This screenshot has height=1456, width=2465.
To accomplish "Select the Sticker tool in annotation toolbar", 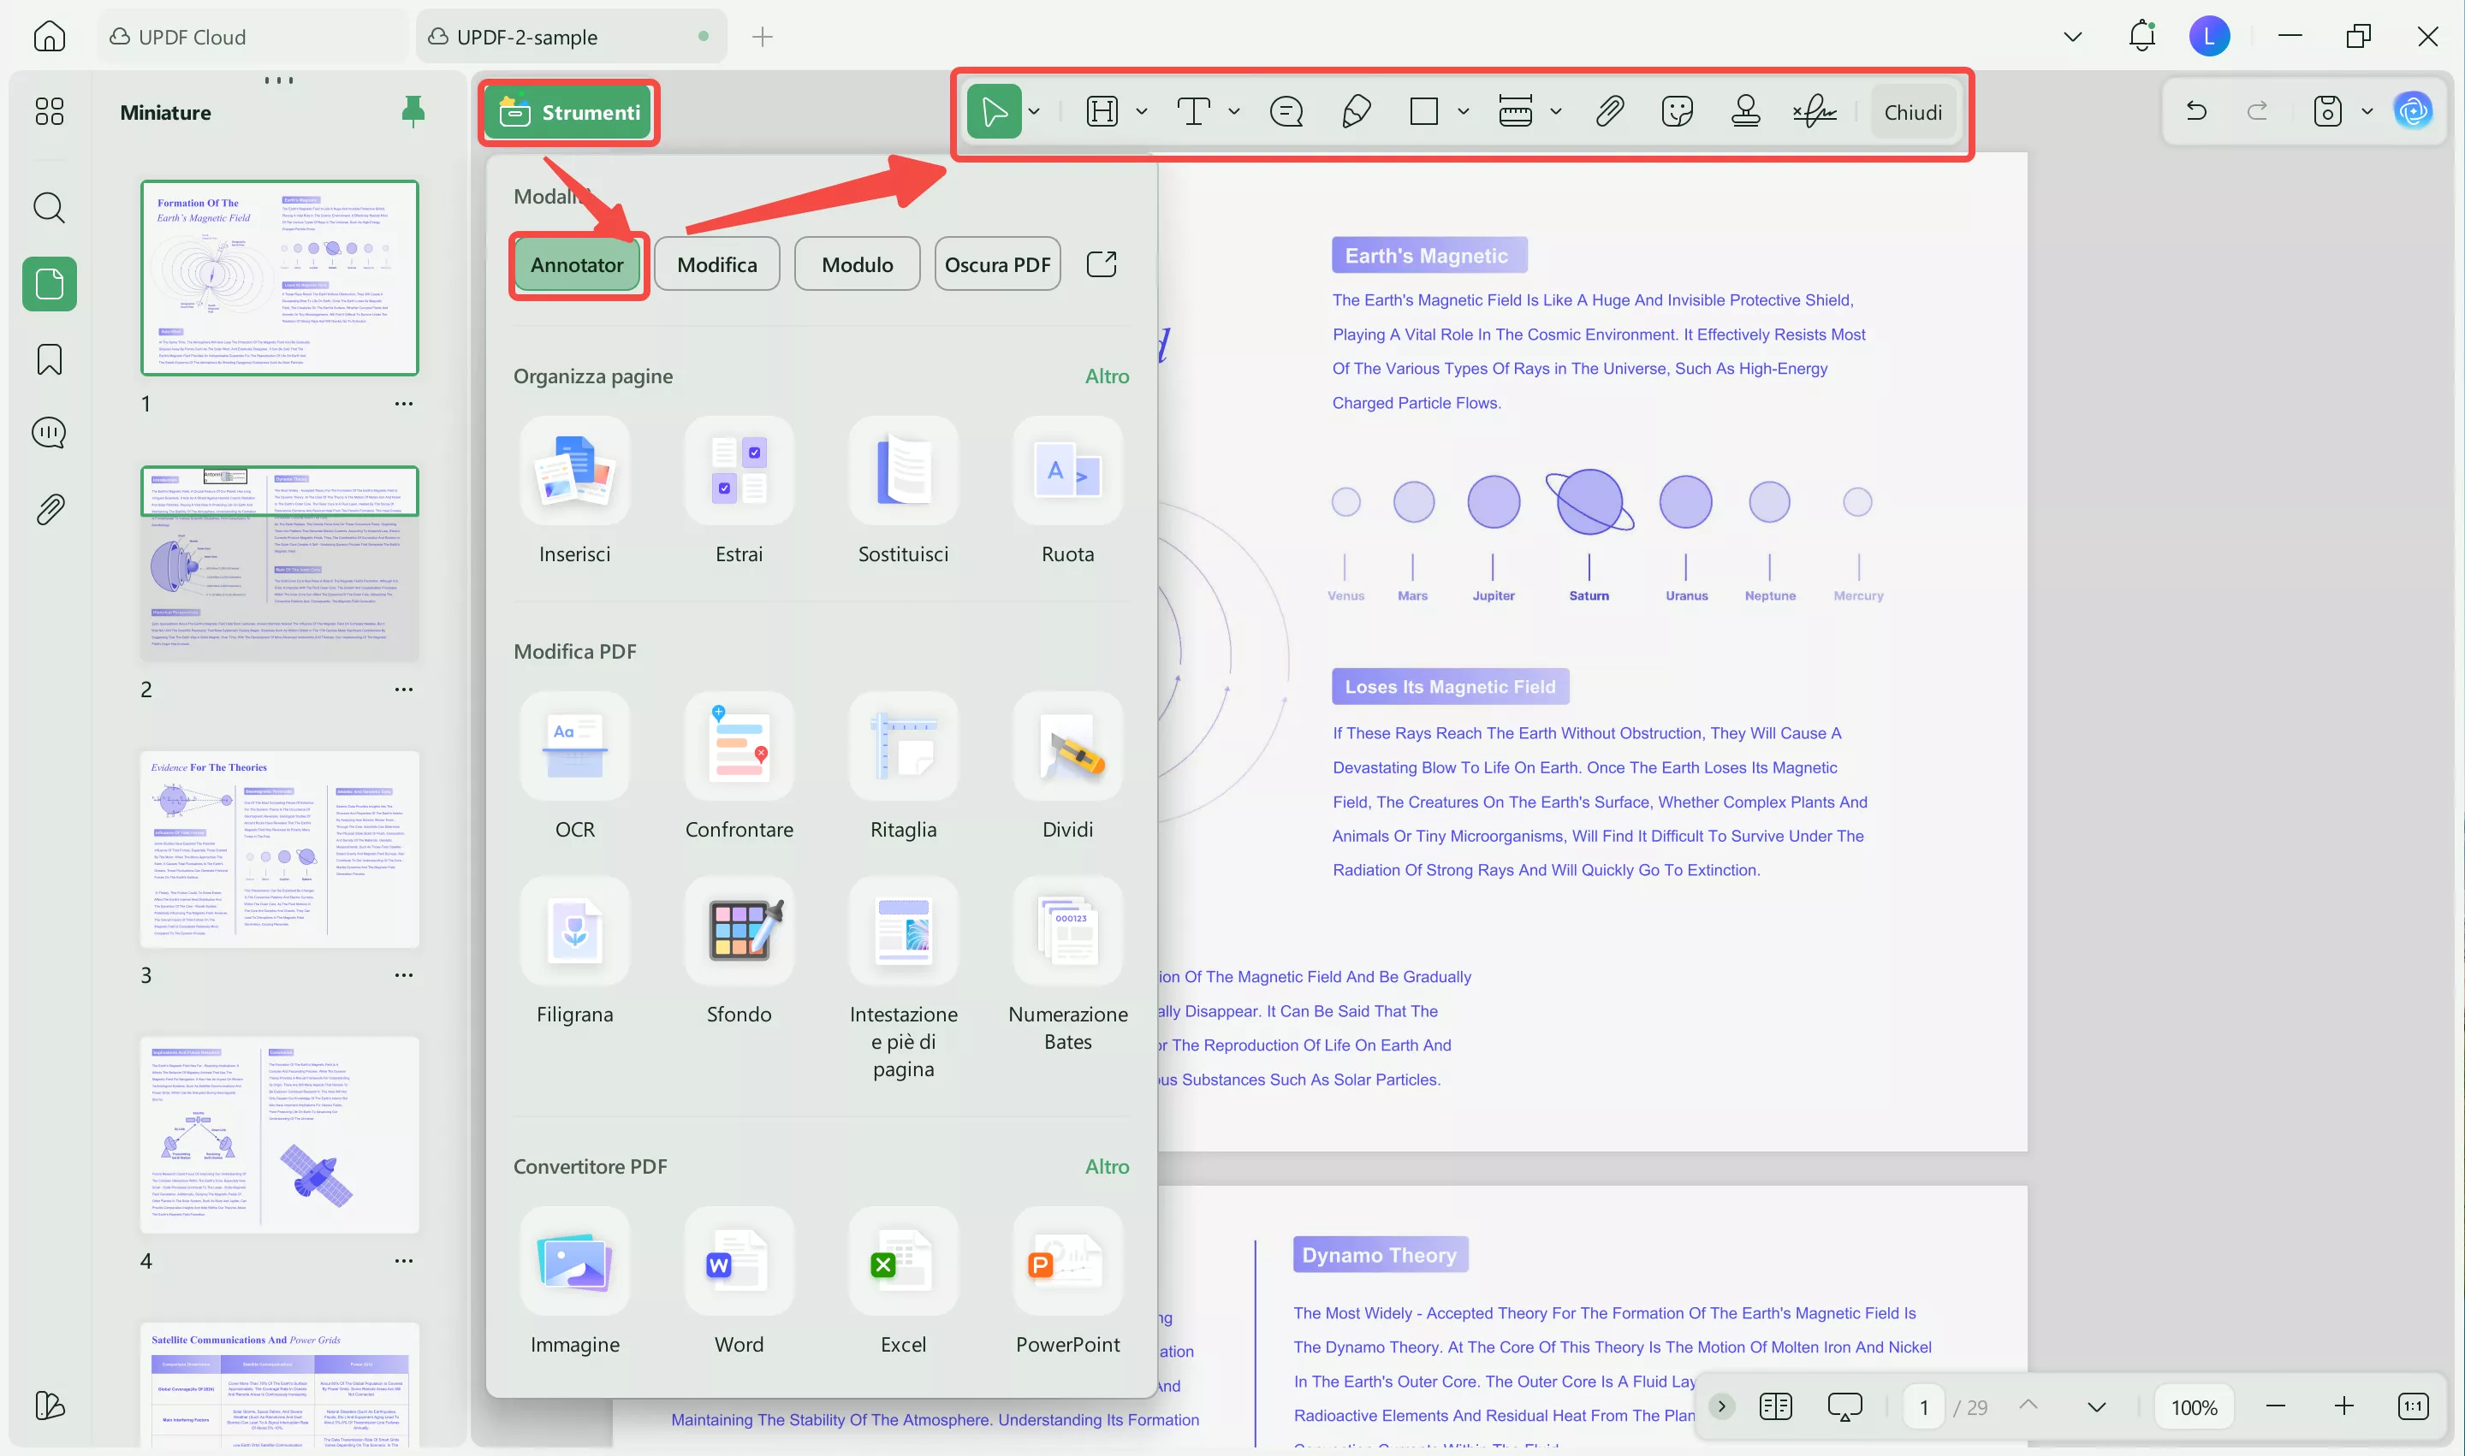I will tap(1677, 112).
